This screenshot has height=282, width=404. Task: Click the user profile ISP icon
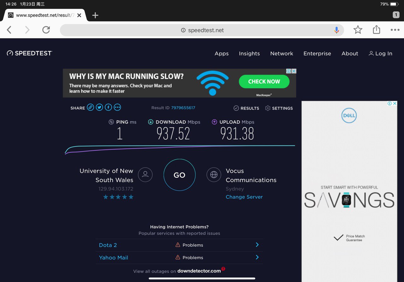click(145, 175)
